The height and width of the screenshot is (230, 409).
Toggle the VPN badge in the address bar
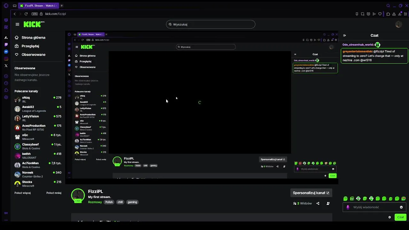[35, 14]
